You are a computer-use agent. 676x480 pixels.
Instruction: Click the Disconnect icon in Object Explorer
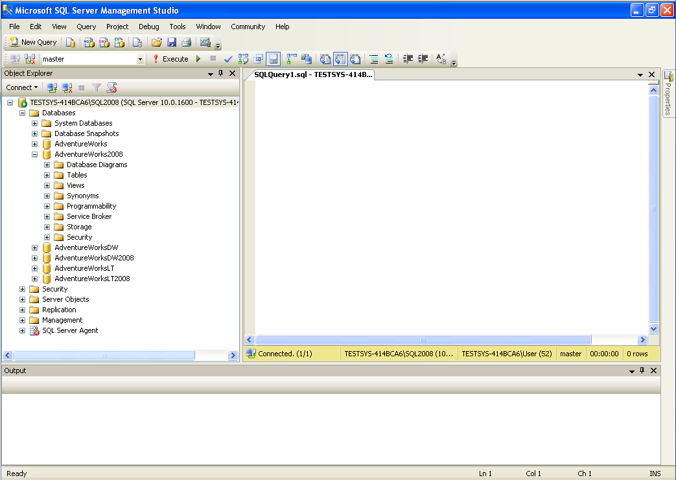click(x=67, y=88)
